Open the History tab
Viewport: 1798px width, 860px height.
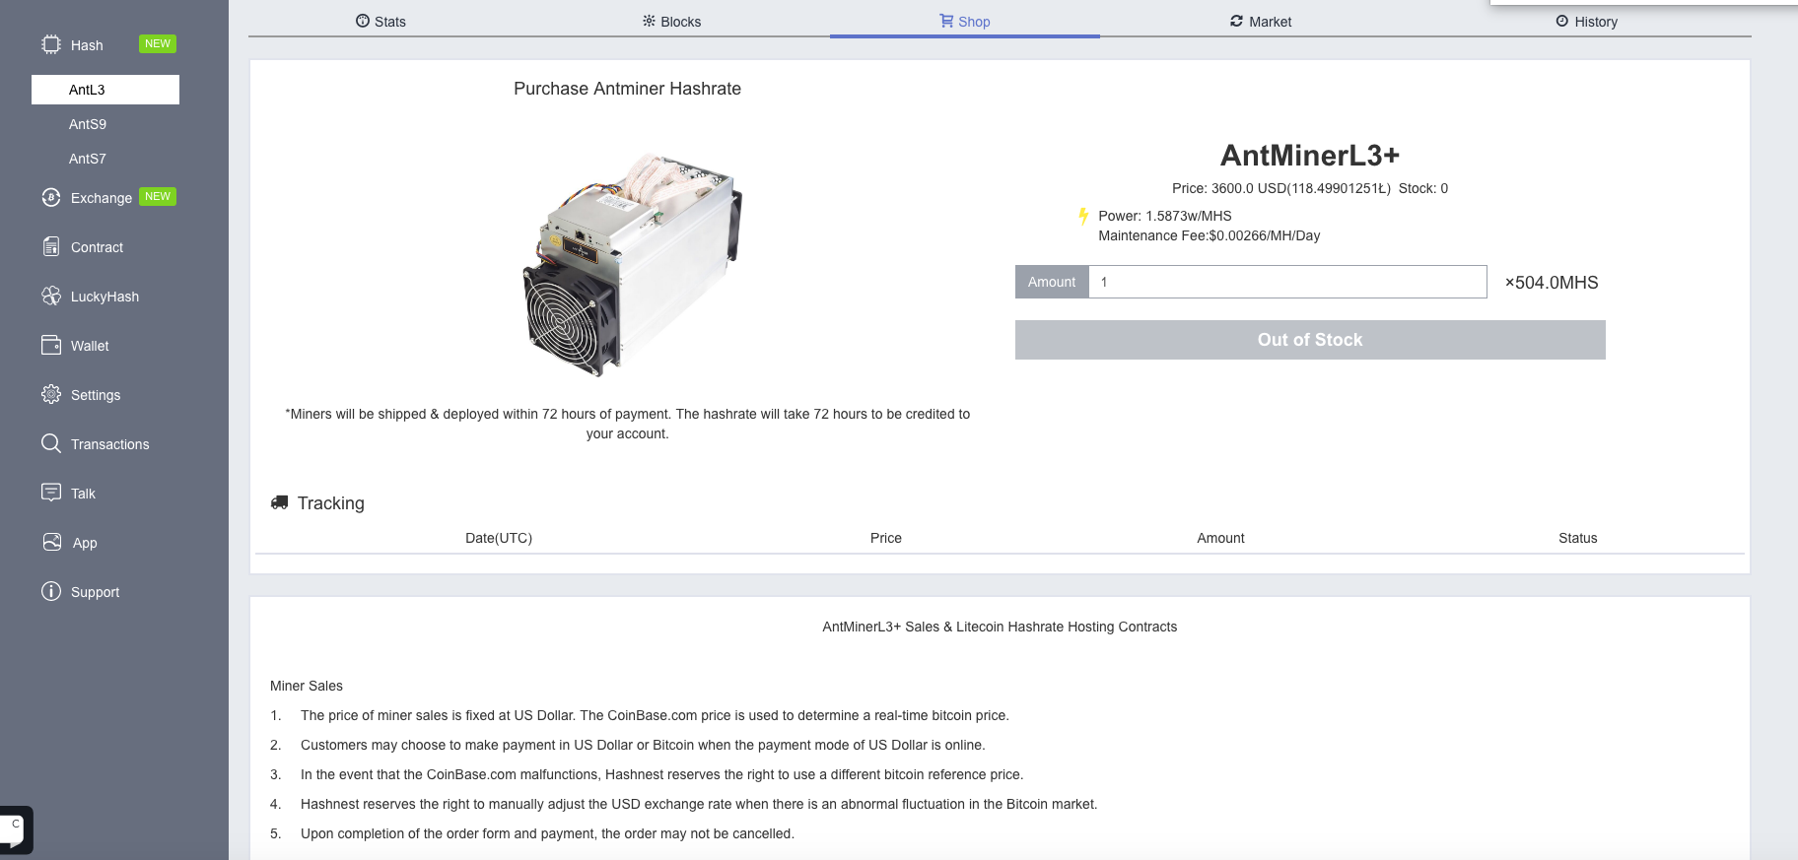point(1586,22)
